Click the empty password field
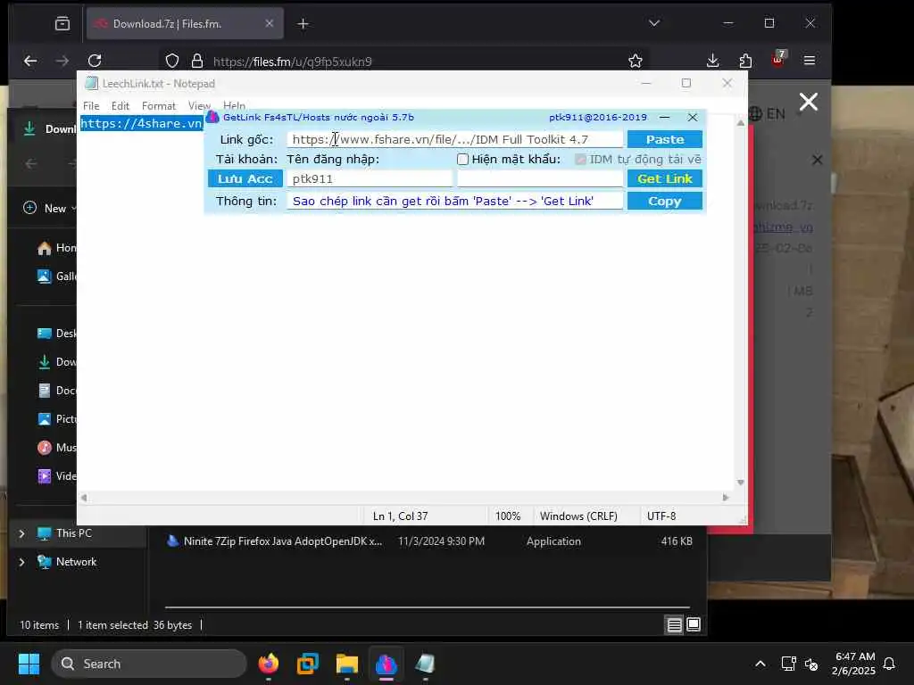This screenshot has height=685, width=914. (x=540, y=178)
